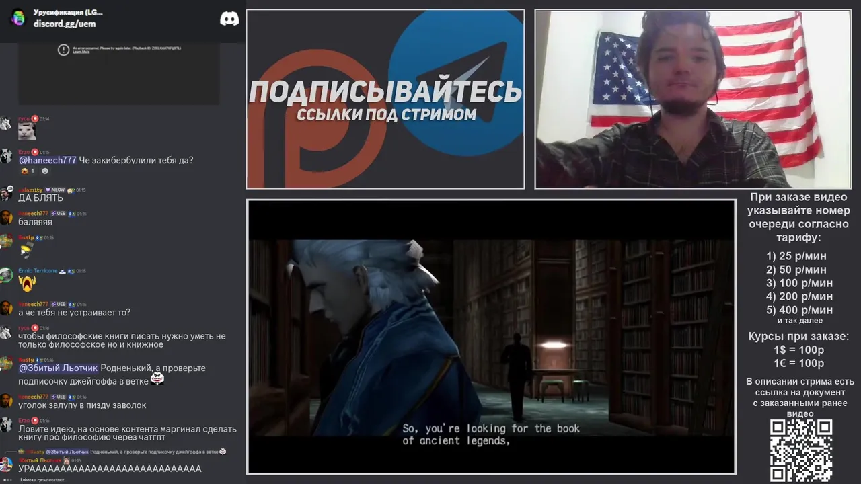The image size is (861, 484).
Task: Click the 'ССЫЛКИ ПОД СТРИМОМ' banner line
Action: [386, 115]
